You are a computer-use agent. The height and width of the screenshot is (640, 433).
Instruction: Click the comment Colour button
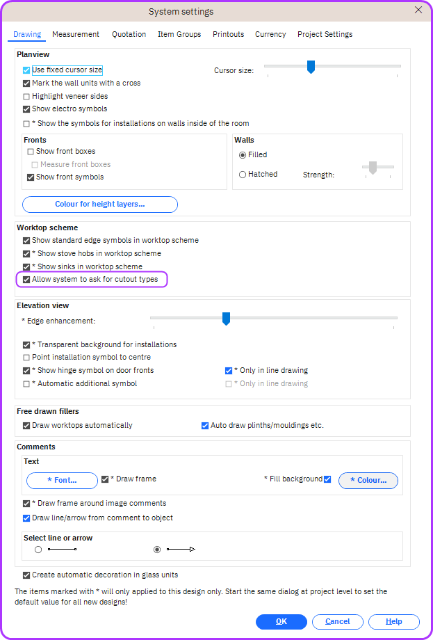[368, 481]
